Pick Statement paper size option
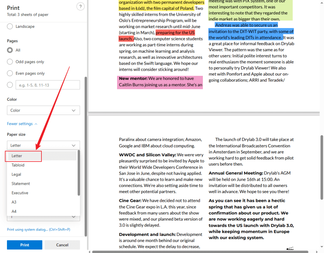 (21, 184)
